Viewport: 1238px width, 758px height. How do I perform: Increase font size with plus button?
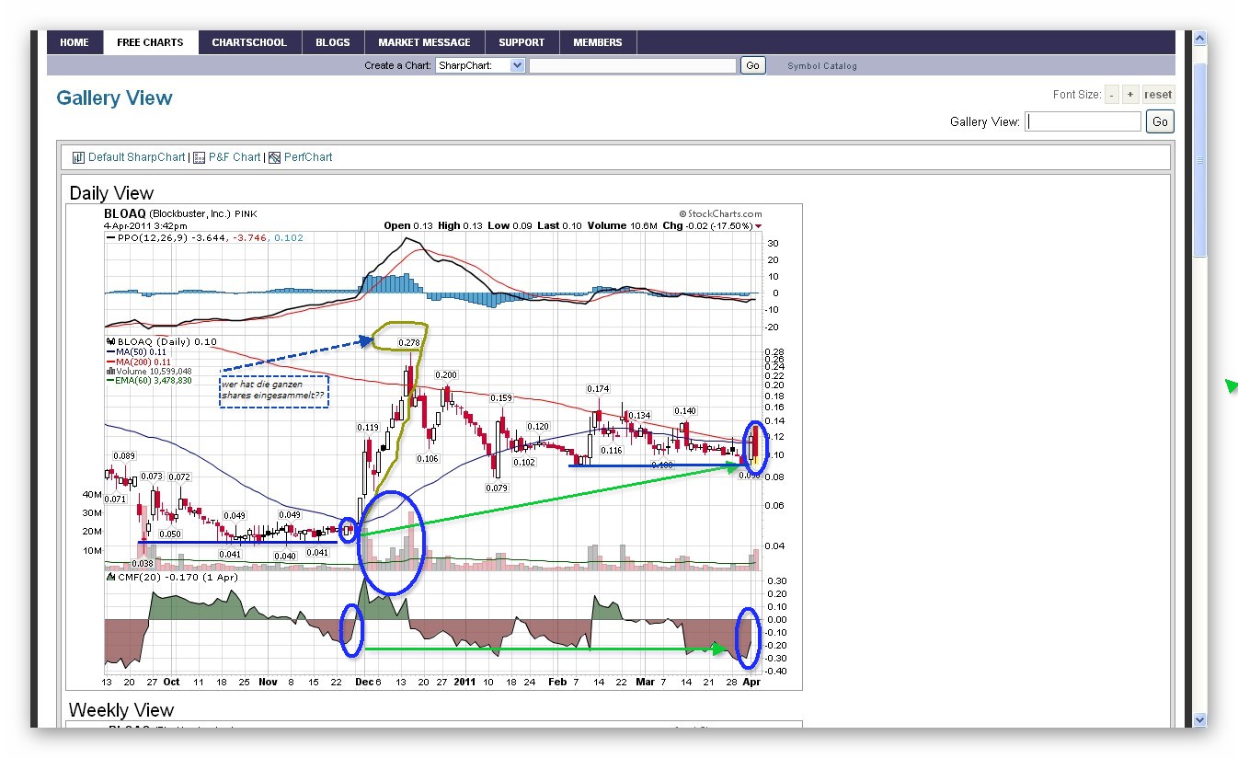point(1130,95)
